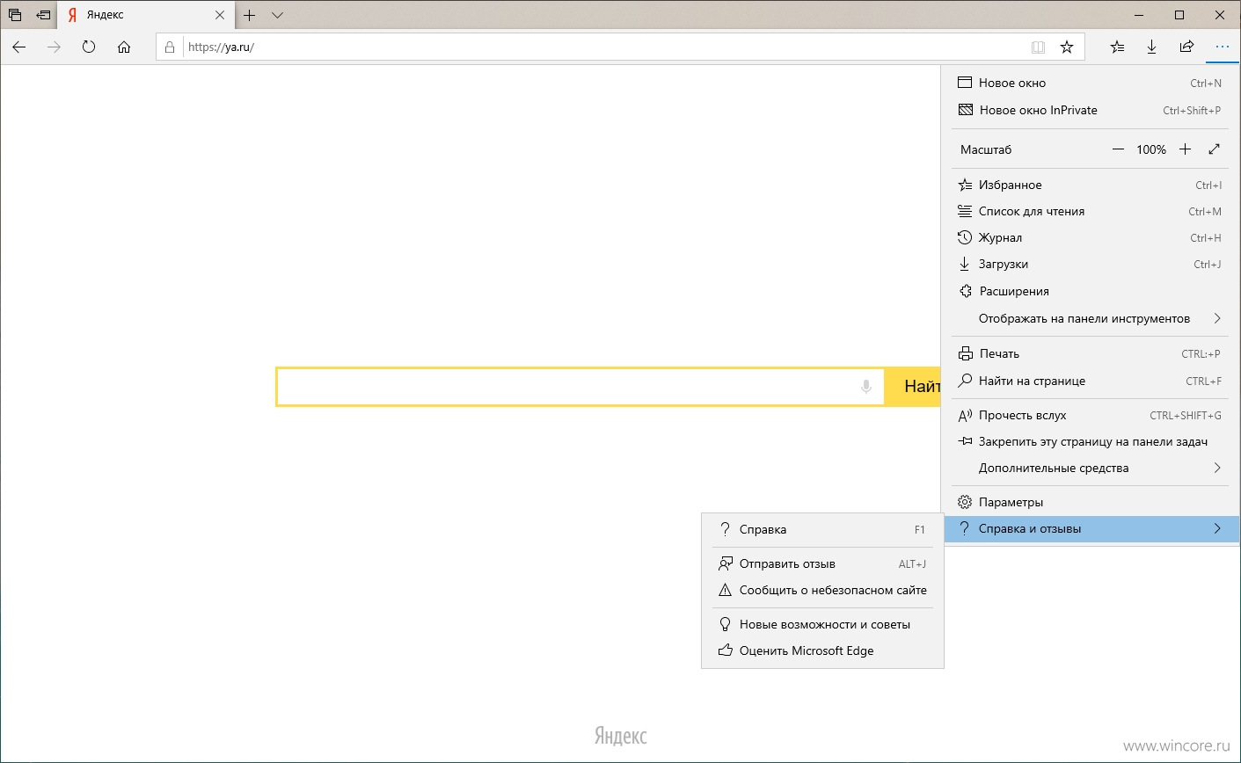Open Список для чтения
Screen dimensions: 1241x763
coord(1090,211)
